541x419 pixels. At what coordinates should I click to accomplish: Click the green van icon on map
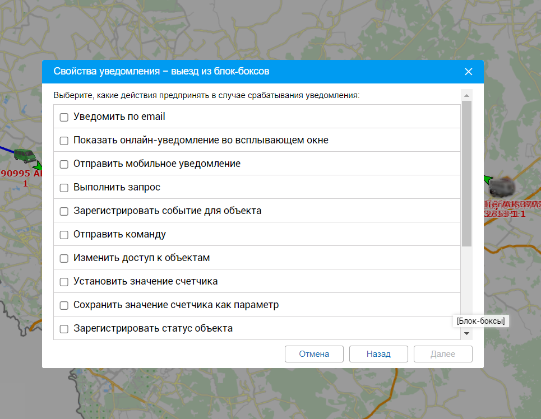coord(25,156)
